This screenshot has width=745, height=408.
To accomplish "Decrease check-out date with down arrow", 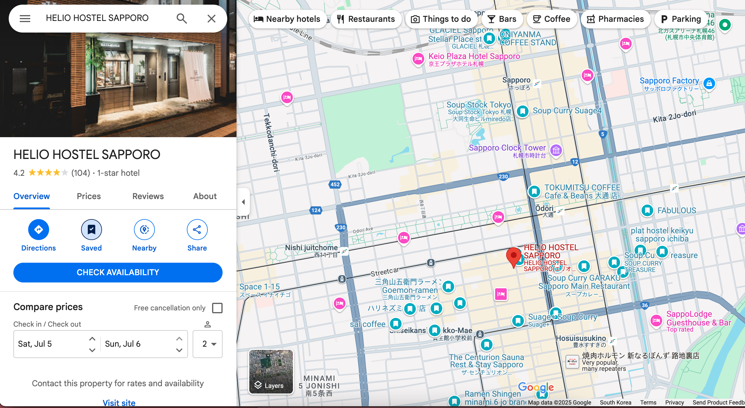I will pyautogui.click(x=179, y=350).
